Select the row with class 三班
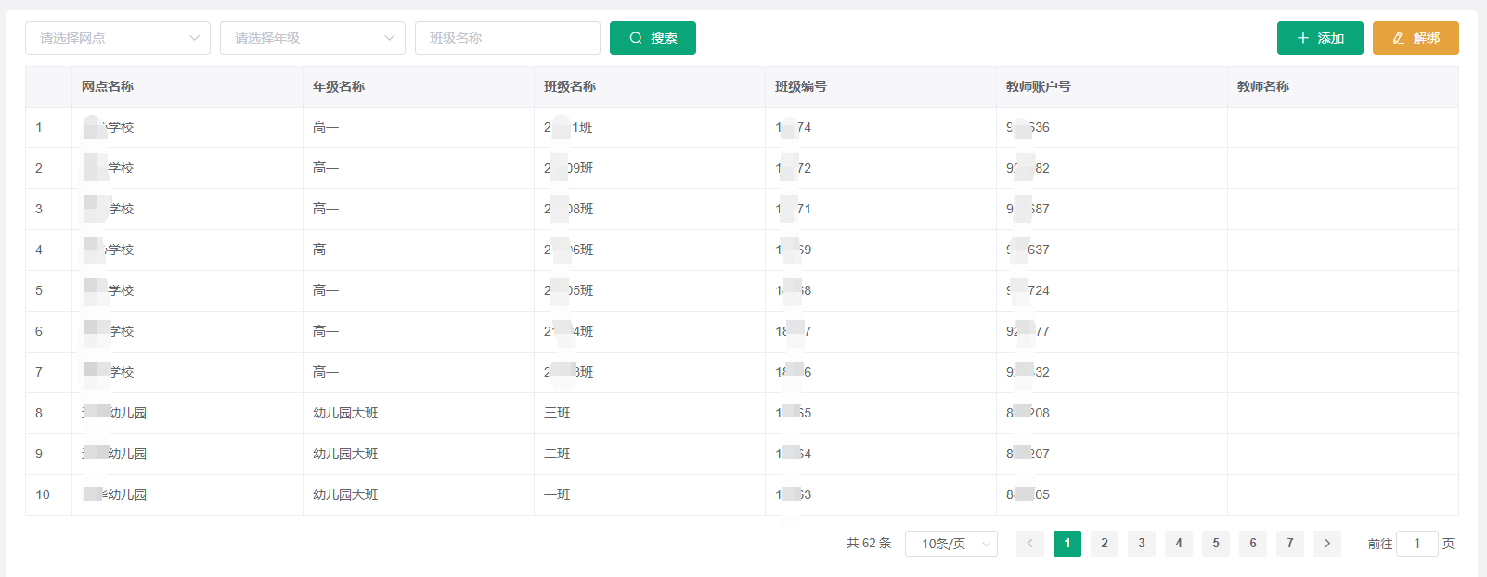The width and height of the screenshot is (1487, 577). [557, 413]
